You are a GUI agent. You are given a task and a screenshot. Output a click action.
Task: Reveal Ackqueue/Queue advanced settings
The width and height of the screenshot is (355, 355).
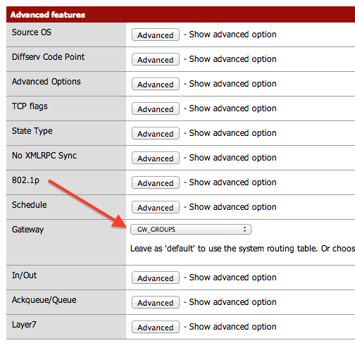point(156,302)
